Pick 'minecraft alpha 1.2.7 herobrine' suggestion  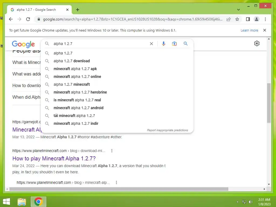click(x=117, y=92)
